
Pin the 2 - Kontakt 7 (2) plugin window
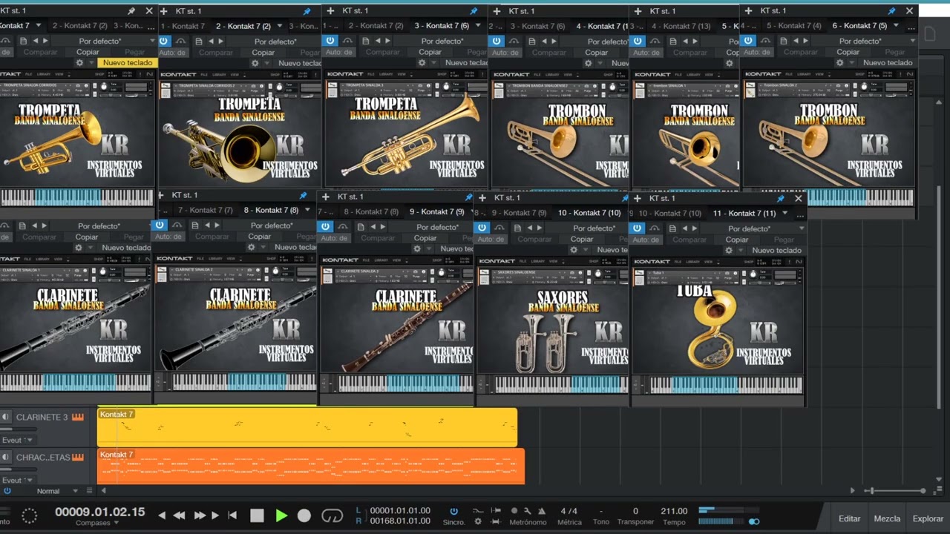coord(307,11)
